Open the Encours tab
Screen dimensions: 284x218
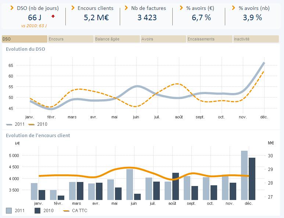[71, 39]
